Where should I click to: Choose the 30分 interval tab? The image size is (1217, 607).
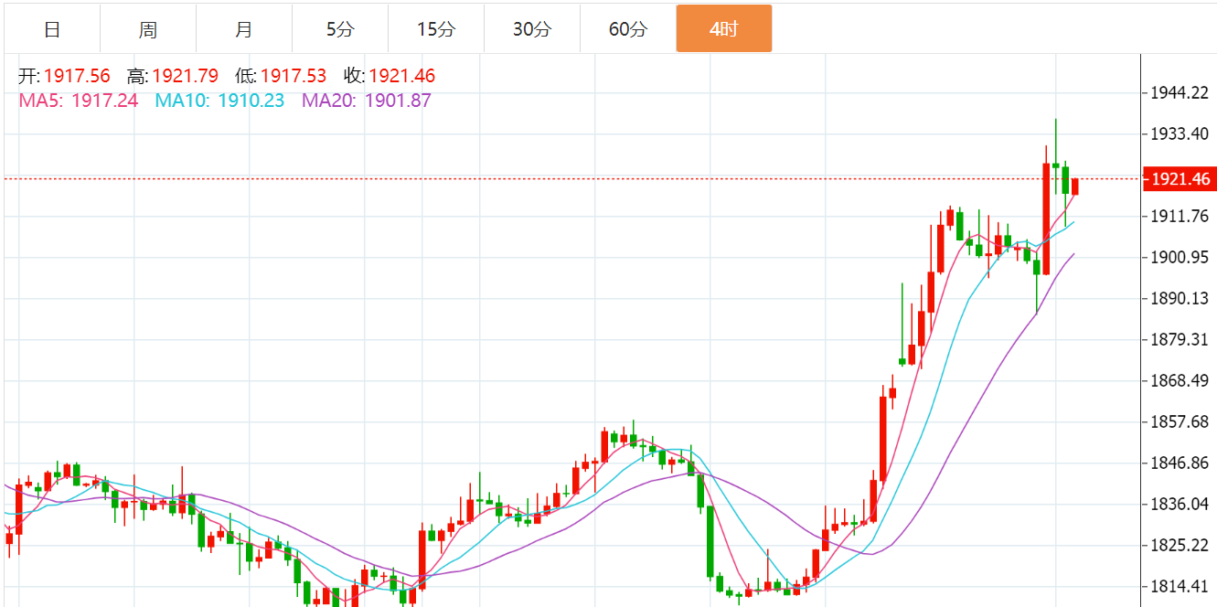[532, 29]
